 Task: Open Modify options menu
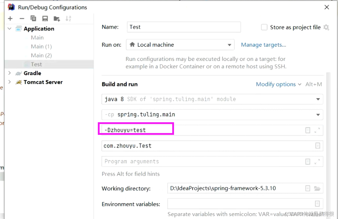click(279, 84)
